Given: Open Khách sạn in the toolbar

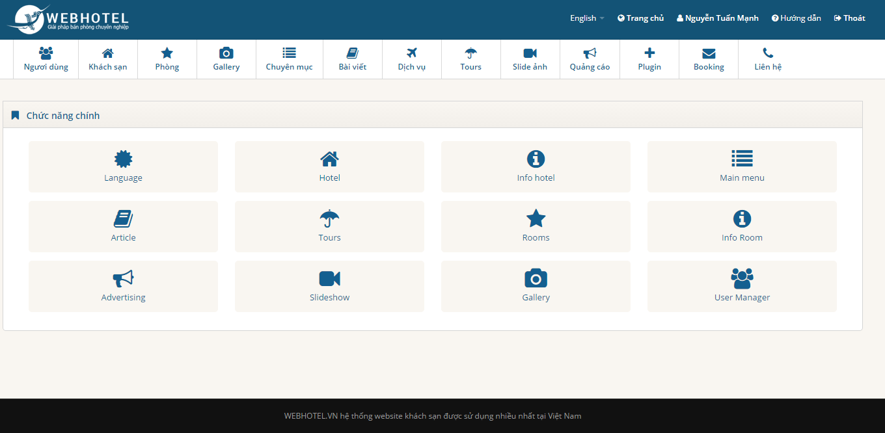Looking at the screenshot, I should point(108,59).
